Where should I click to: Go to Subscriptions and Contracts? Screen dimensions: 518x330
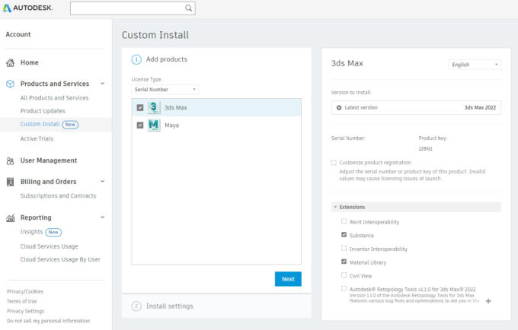(x=58, y=196)
